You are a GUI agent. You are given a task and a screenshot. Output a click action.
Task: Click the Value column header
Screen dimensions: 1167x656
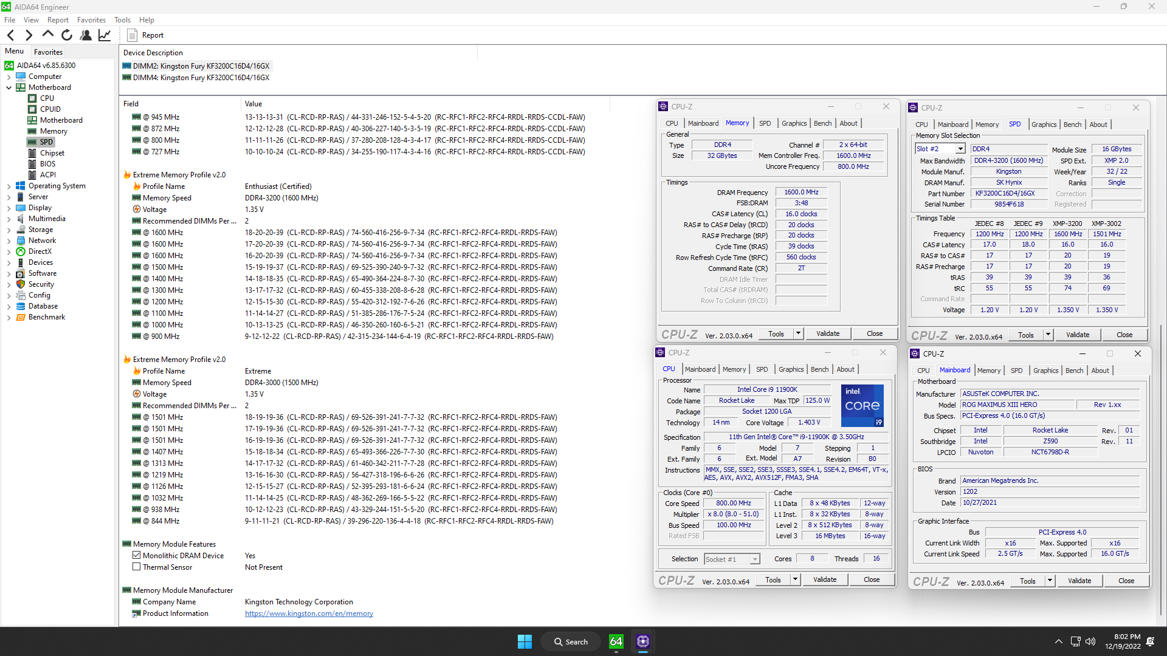pyautogui.click(x=253, y=104)
